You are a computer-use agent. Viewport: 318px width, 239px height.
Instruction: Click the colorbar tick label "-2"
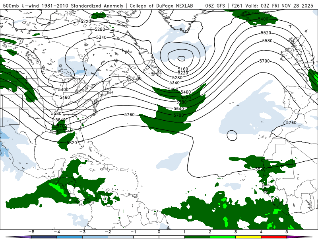click(108, 232)
